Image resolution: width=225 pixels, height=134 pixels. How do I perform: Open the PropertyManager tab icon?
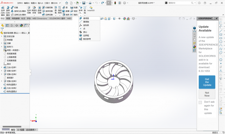click(x=7, y=26)
